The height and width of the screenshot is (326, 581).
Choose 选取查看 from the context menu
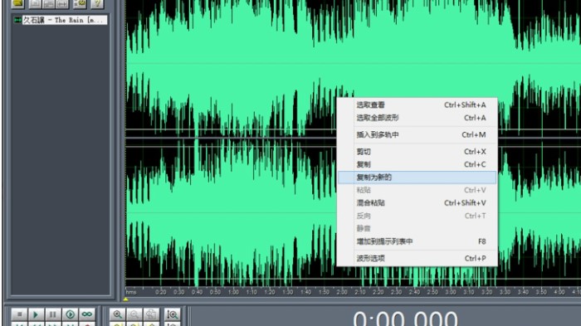[417, 105]
